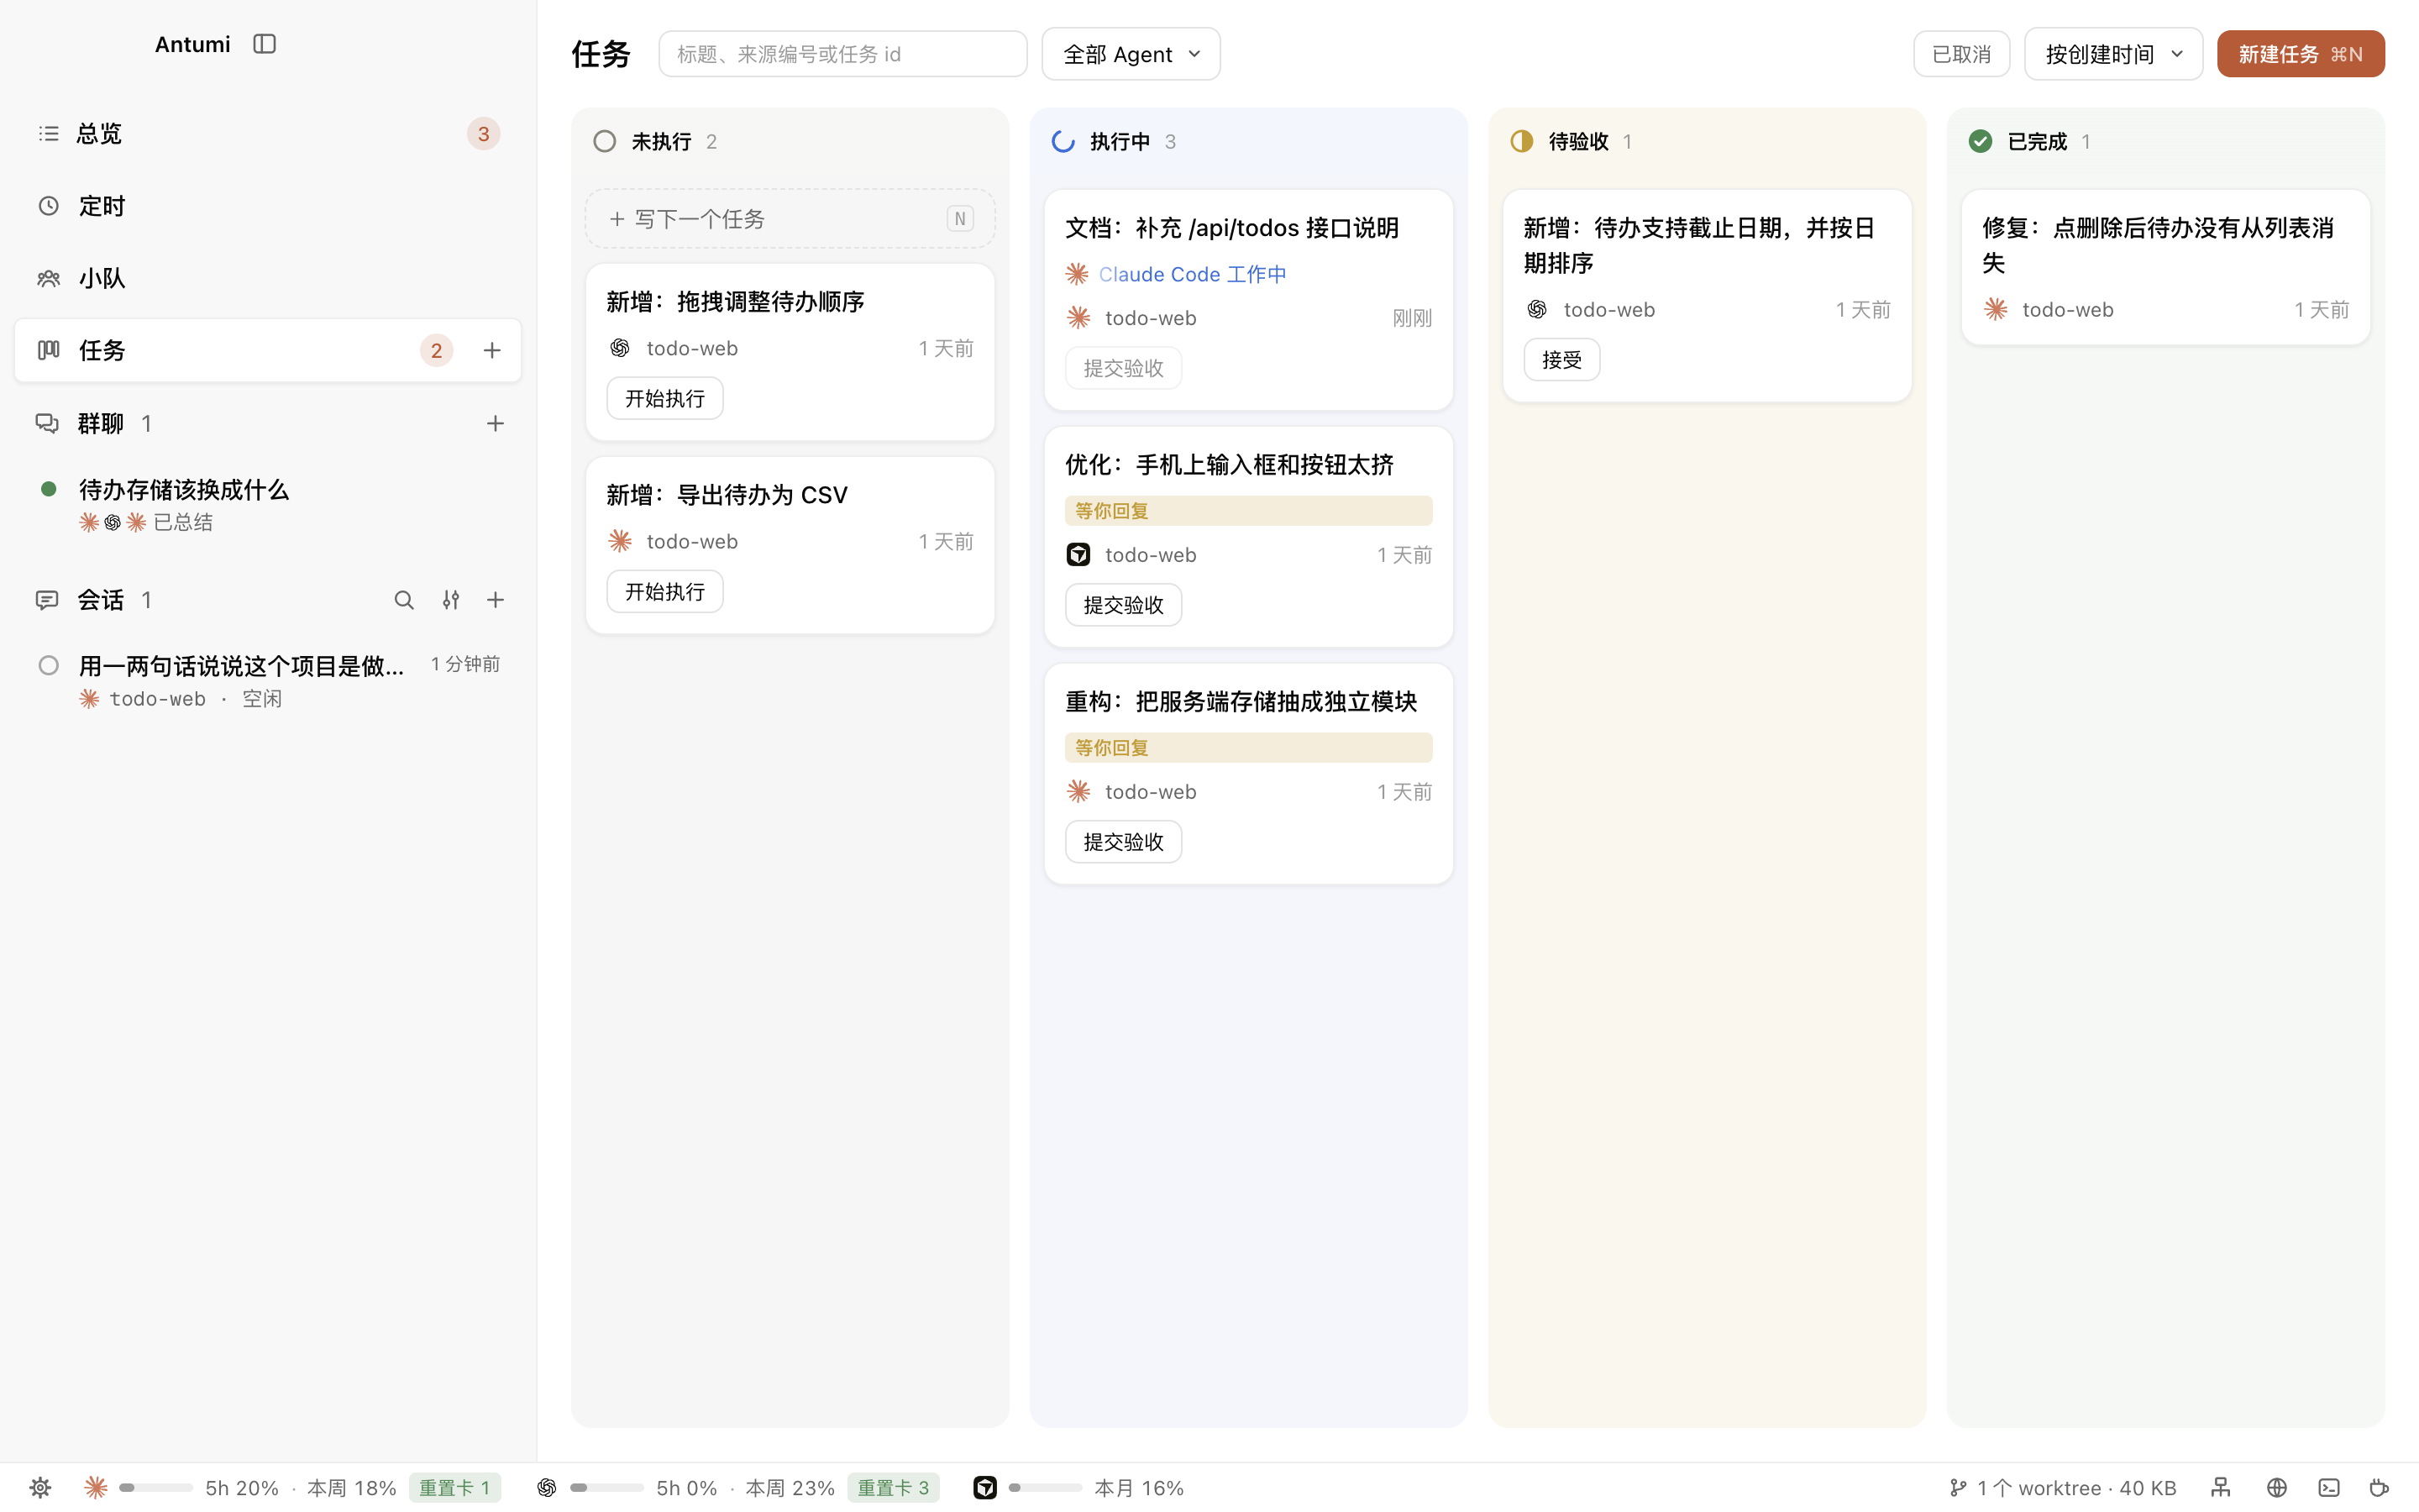Add a task via sidebar plus next to 任务
The image size is (2419, 1512).
[492, 350]
